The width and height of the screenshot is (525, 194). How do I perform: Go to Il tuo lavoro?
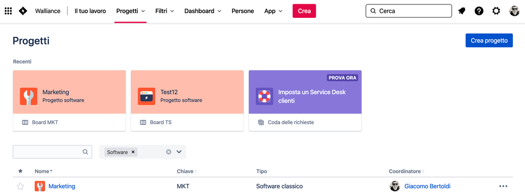90,11
